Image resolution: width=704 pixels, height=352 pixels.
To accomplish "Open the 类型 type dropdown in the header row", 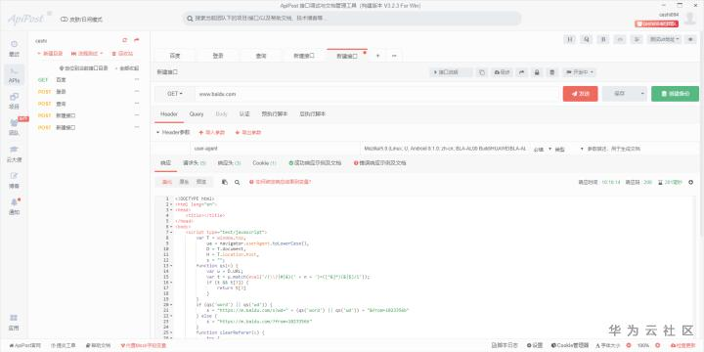I will coord(569,149).
